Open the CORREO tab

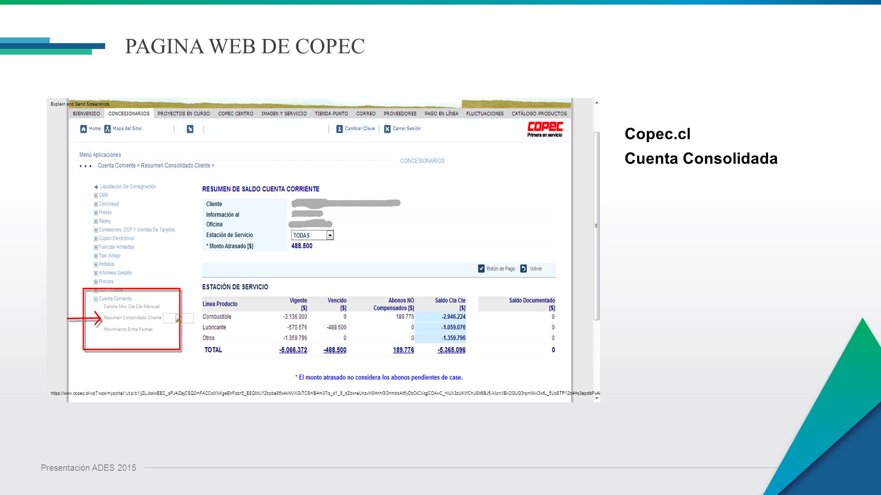click(366, 114)
